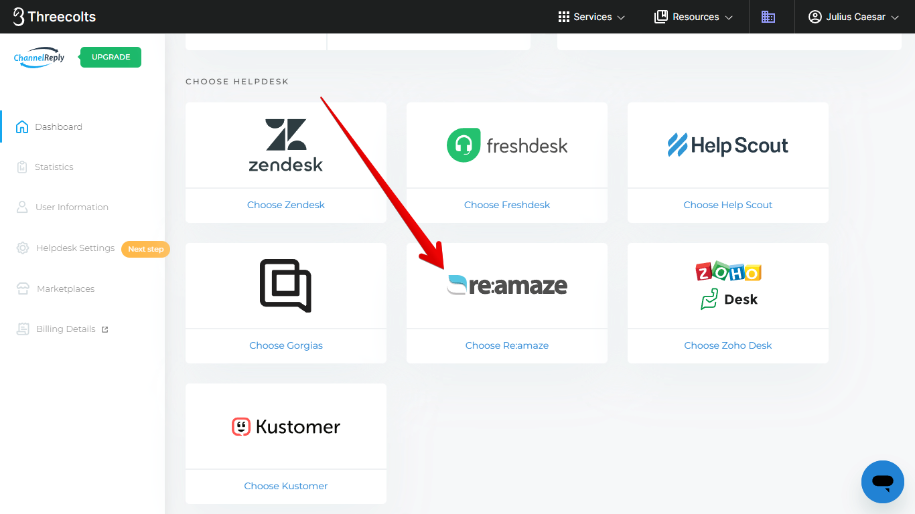Go to Statistics in sidebar
The width and height of the screenshot is (915, 514).
coord(54,167)
